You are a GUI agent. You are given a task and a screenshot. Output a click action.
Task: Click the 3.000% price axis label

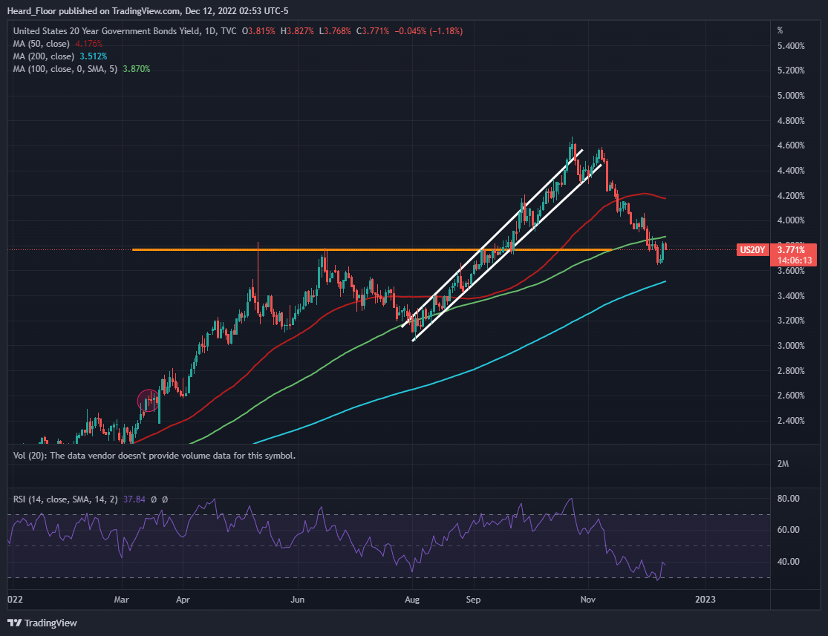791,346
